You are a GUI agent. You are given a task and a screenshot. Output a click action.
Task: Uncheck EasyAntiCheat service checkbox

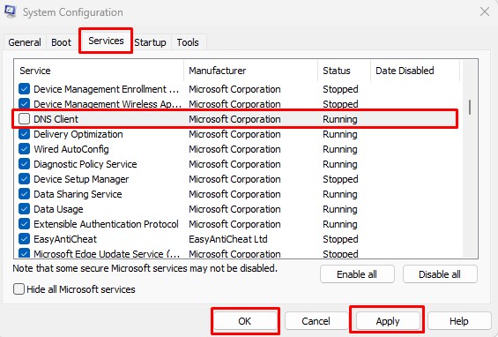[x=24, y=239]
